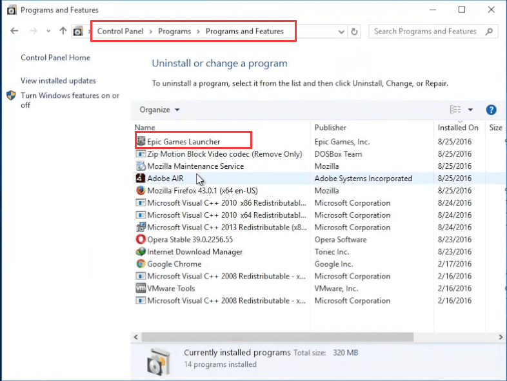Go up one level with Up arrow
The width and height of the screenshot is (507, 381).
point(63,31)
